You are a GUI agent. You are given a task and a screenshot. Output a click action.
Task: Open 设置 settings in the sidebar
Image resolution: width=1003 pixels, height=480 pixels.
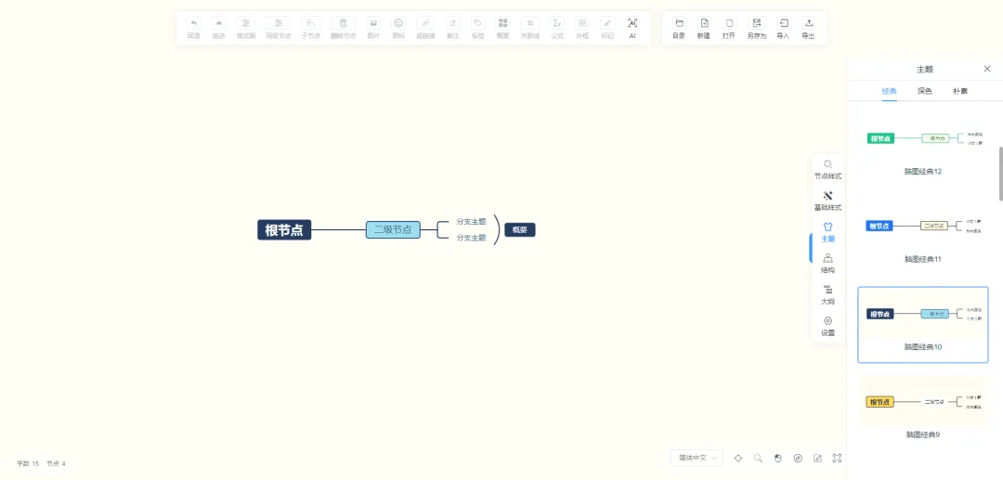pos(827,326)
